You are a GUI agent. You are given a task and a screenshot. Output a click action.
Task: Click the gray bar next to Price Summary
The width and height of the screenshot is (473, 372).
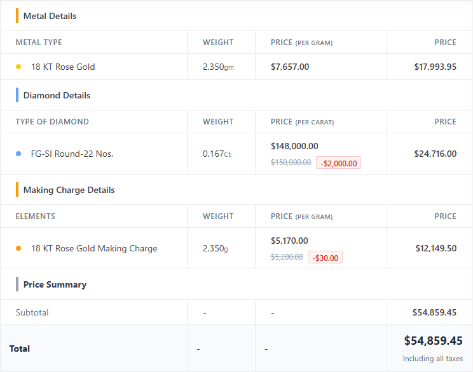pos(17,284)
